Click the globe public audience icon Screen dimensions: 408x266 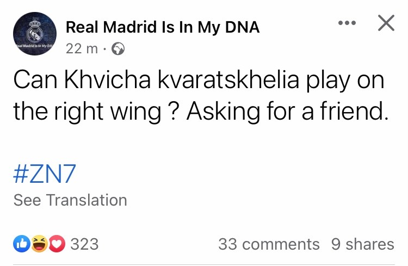(118, 50)
